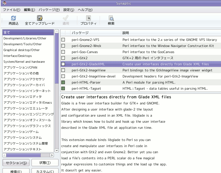Click the セクション(S) button
221x173 pixels.
pyautogui.click(x=16, y=163)
